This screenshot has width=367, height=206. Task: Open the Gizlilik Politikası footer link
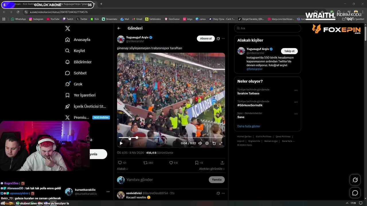(x=263, y=137)
